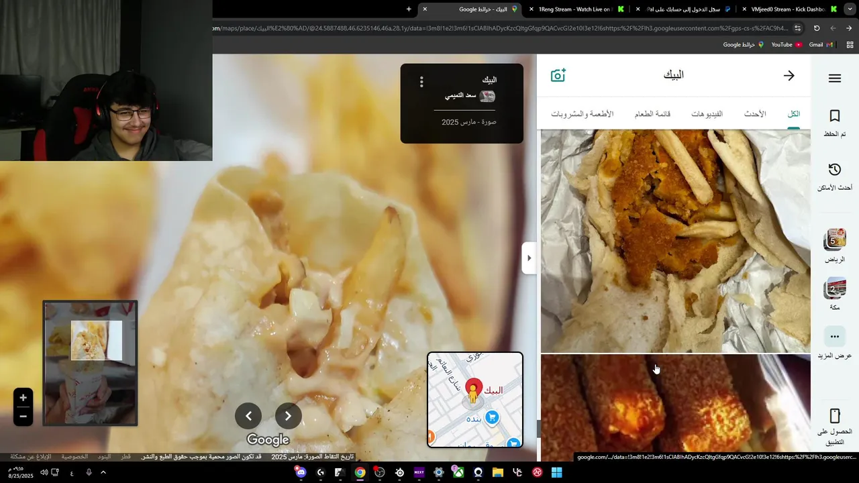The width and height of the screenshot is (859, 483).
Task: Open the Logitech G icon in the taskbar
Action: point(320,472)
